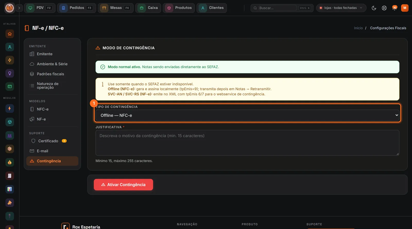Click the green card sidebar icon
The image size is (412, 229).
pyautogui.click(x=10, y=86)
